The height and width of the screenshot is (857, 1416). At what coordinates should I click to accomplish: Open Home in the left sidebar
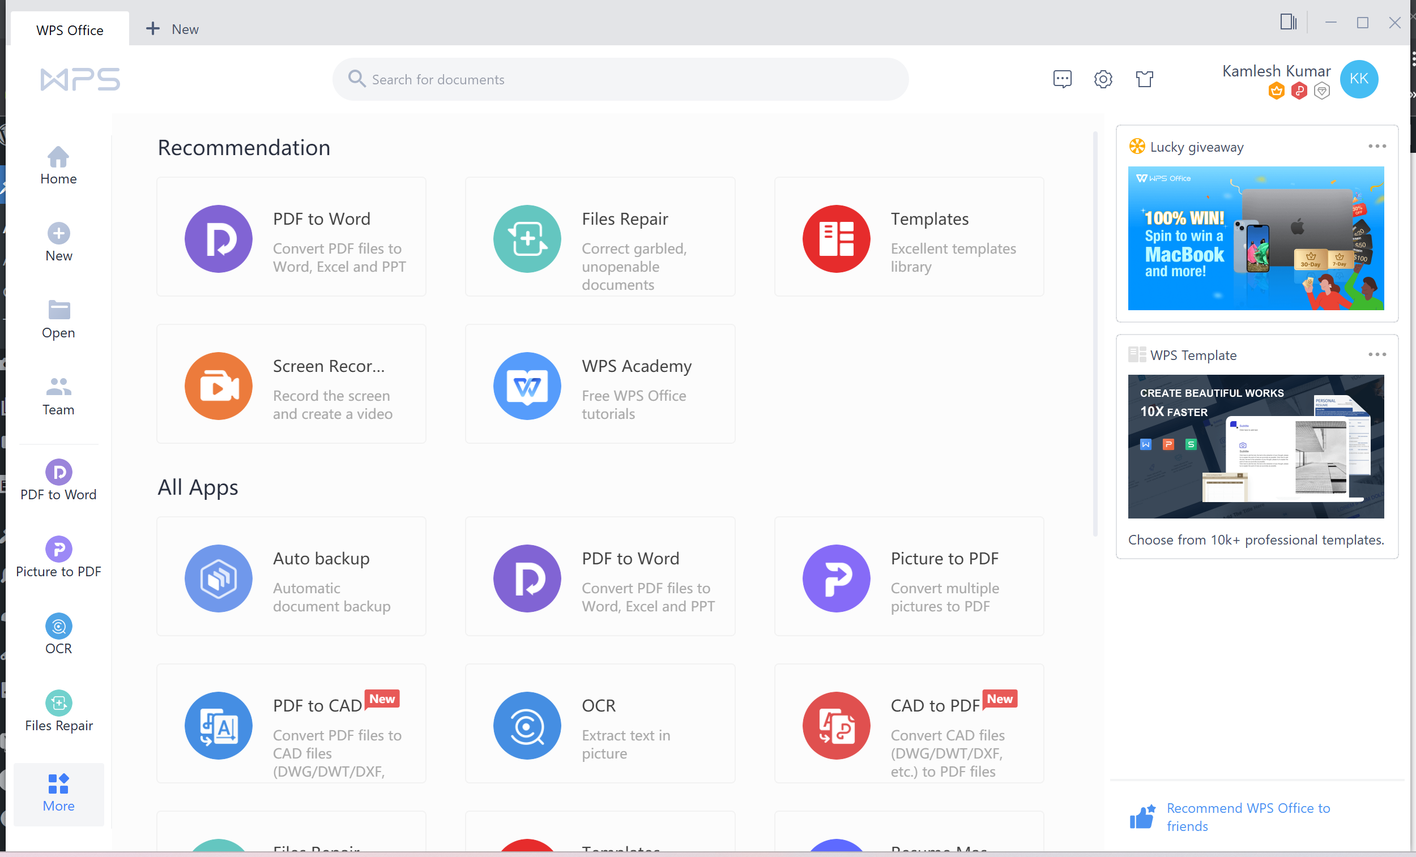point(58,165)
